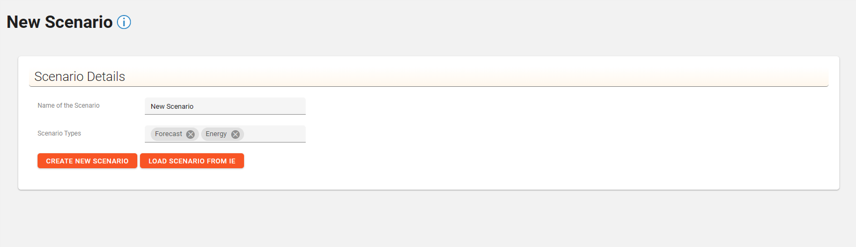The width and height of the screenshot is (856, 247).
Task: Select the Energy chip label
Action: click(216, 134)
